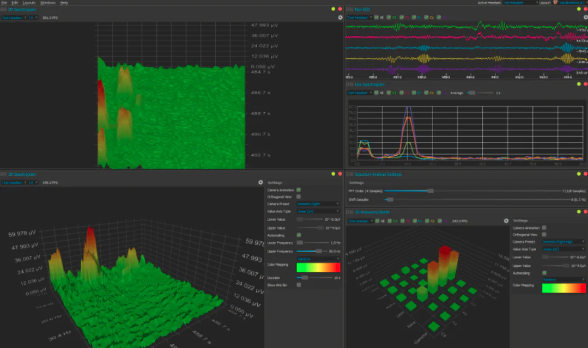
Task: Click green dot on Spectrum Analyzer Settings header
Action: tap(578, 174)
